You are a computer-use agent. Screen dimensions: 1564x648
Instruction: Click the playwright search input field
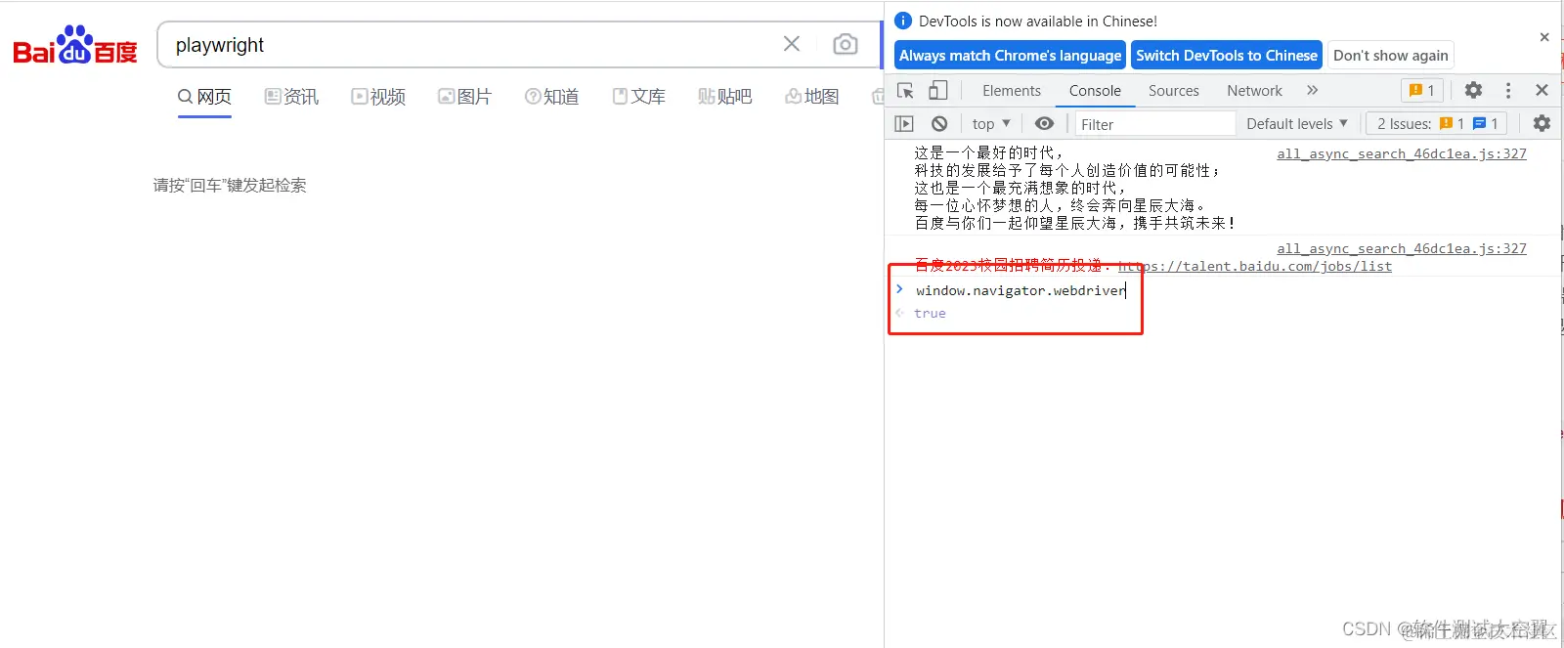point(469,45)
